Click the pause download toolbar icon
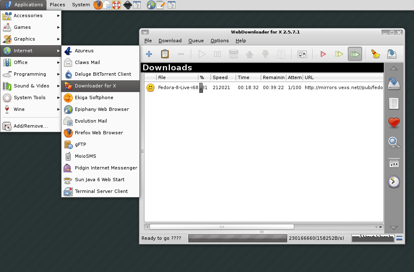The image size is (414, 272). click(218, 54)
